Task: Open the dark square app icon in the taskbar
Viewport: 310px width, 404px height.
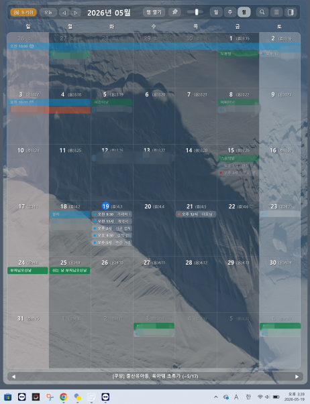Action: pyautogui.click(x=36, y=397)
